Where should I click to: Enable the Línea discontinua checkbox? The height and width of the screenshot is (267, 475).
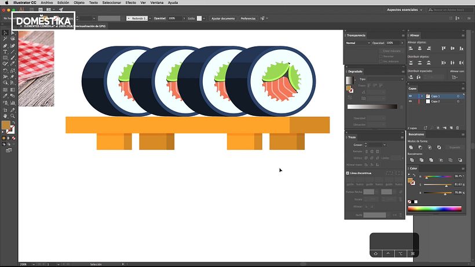click(348, 173)
